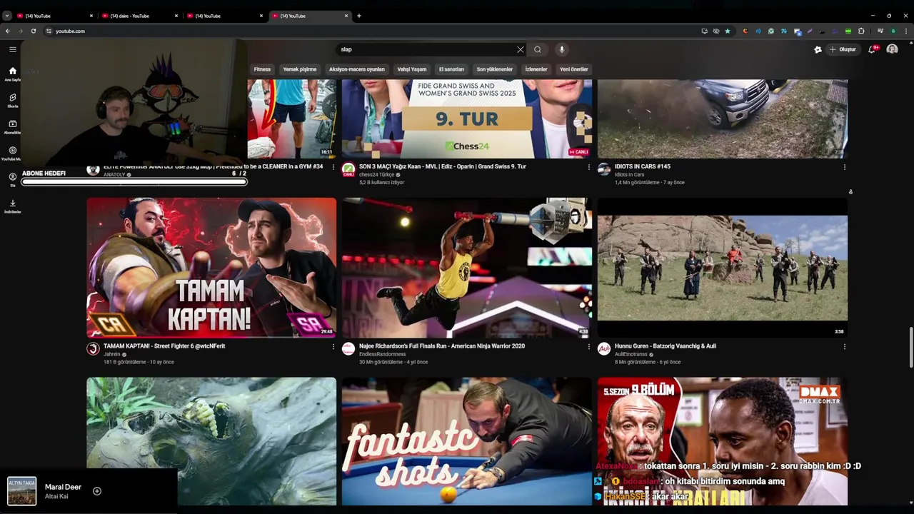The height and width of the screenshot is (514, 914).
Task: Expand the tab search dropdown arrow
Action: tap(7, 16)
